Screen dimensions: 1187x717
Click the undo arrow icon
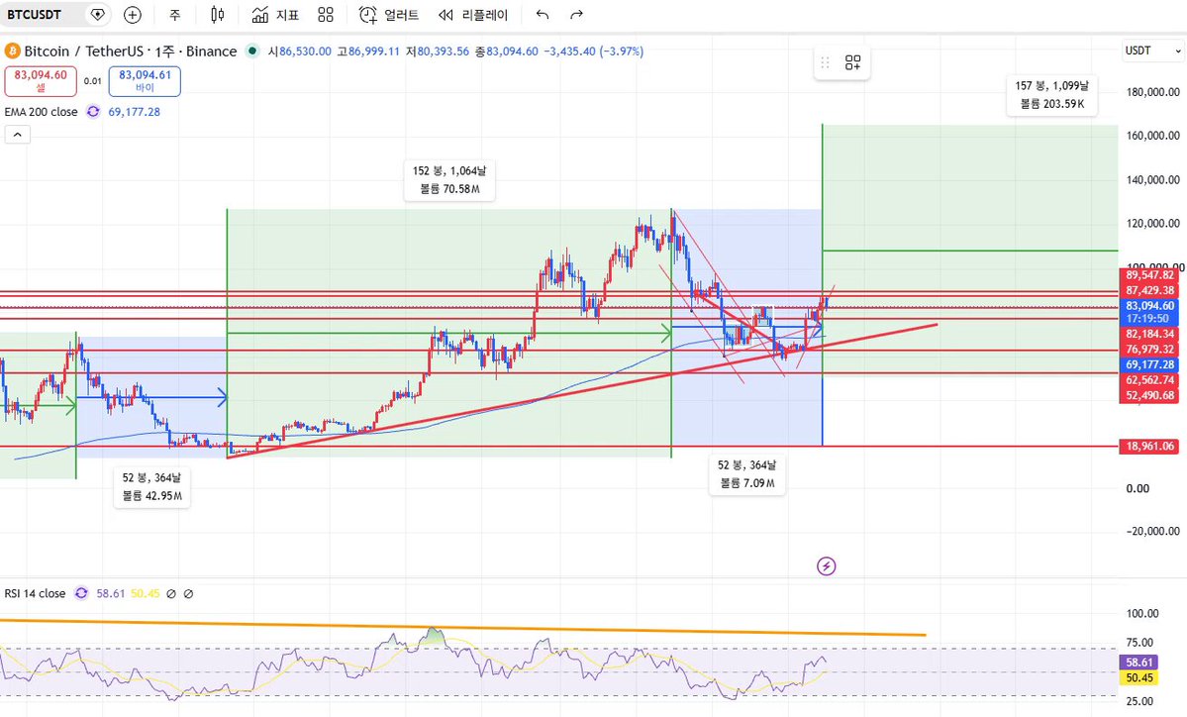[543, 15]
